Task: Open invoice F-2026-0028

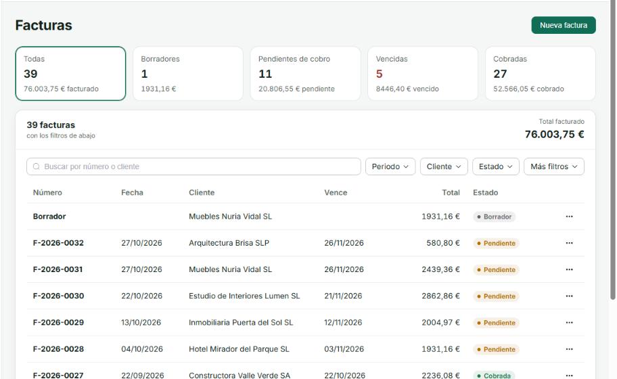Action: tap(58, 349)
